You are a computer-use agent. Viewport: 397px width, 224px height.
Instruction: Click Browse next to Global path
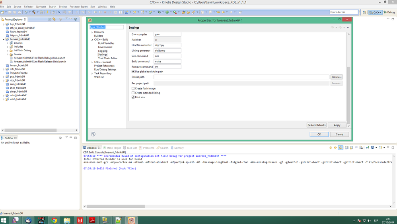(x=337, y=77)
